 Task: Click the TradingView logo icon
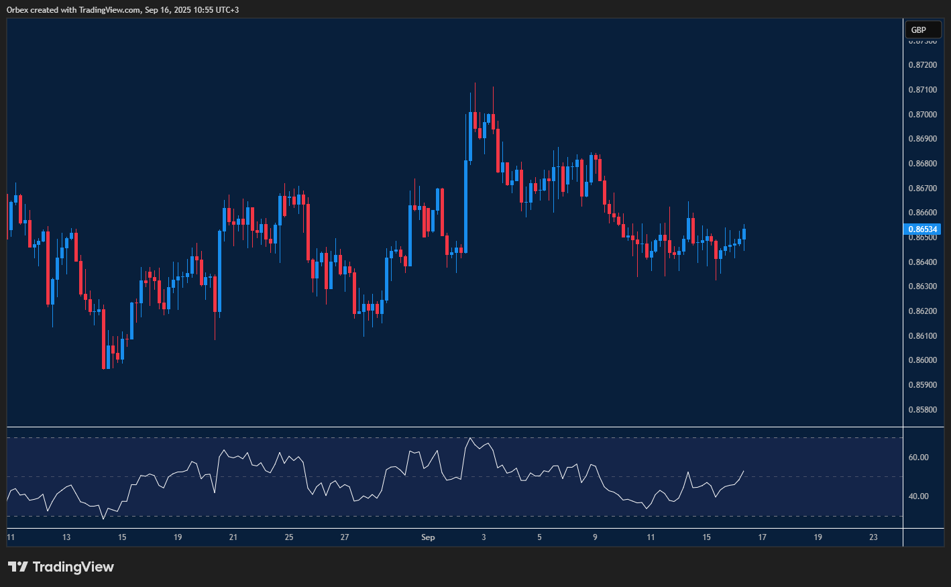18,567
